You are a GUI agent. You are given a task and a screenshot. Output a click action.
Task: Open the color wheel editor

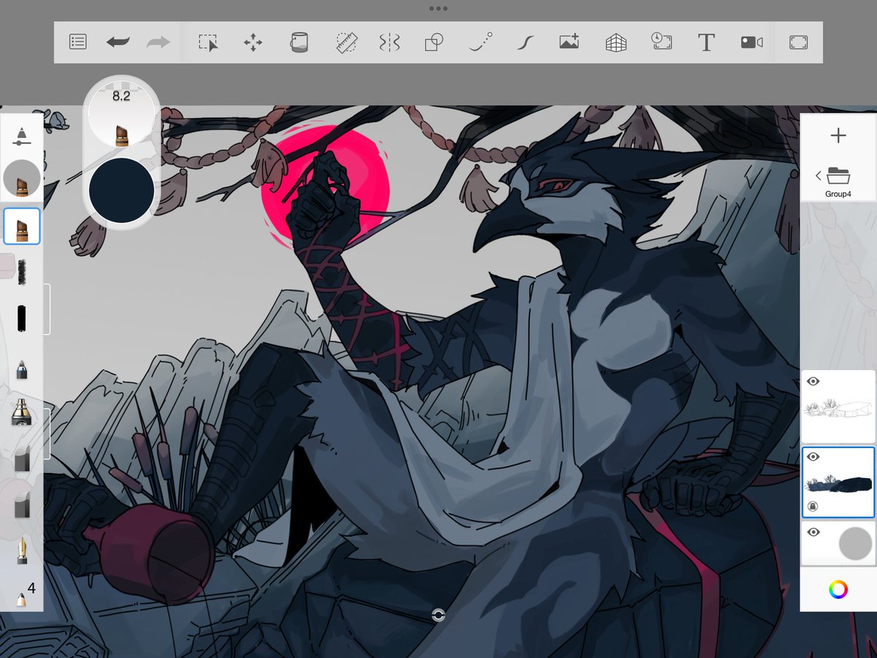pyautogui.click(x=838, y=589)
